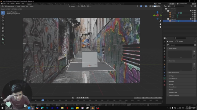Open the Particles properties tab
The width and height of the screenshot is (197, 110).
164,70
